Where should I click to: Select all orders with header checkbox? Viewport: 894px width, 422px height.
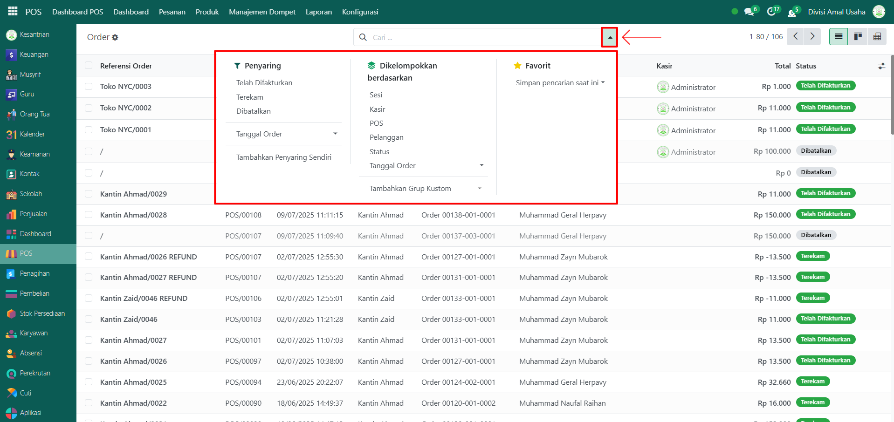click(x=89, y=66)
